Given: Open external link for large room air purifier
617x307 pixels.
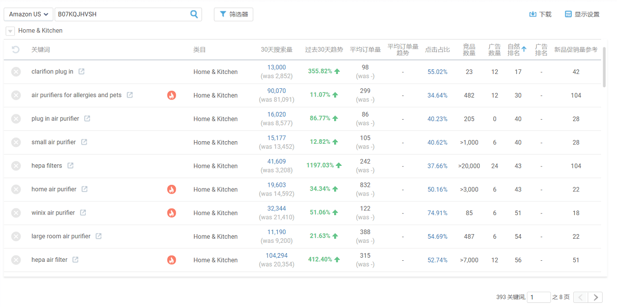Looking at the screenshot, I should (99, 237).
